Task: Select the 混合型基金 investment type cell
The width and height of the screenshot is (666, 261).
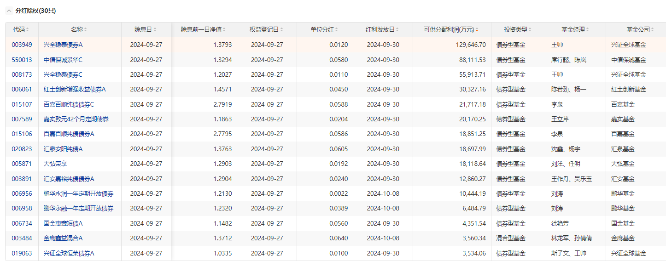Action: pos(511,238)
